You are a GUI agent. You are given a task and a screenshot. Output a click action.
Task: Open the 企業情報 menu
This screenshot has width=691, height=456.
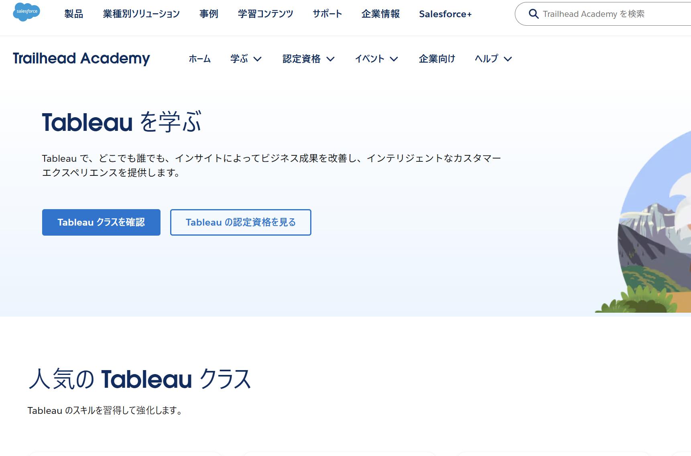pos(380,14)
